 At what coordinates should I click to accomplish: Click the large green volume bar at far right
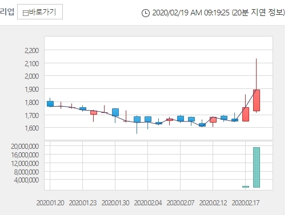(x=257, y=167)
